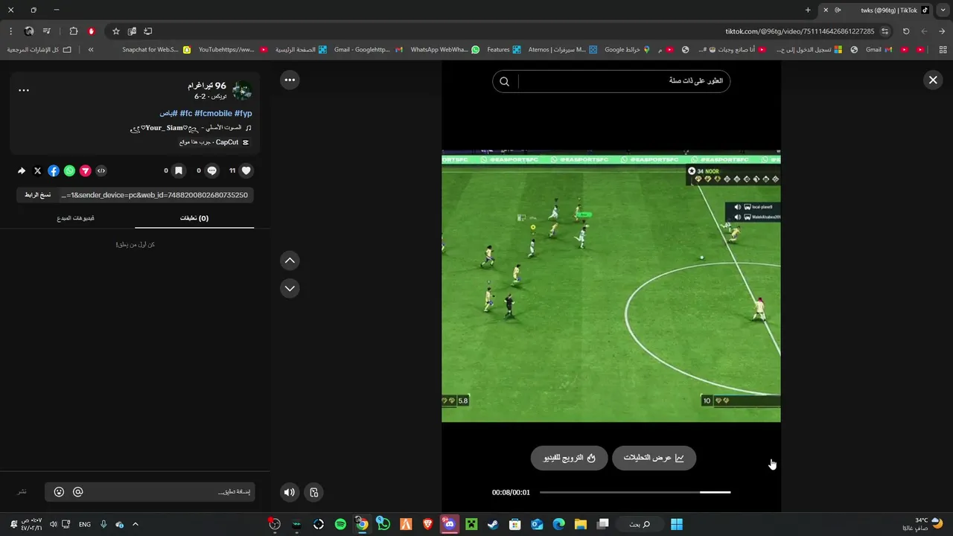
Task: Open the tab search dropdown arrow
Action: coord(943,10)
